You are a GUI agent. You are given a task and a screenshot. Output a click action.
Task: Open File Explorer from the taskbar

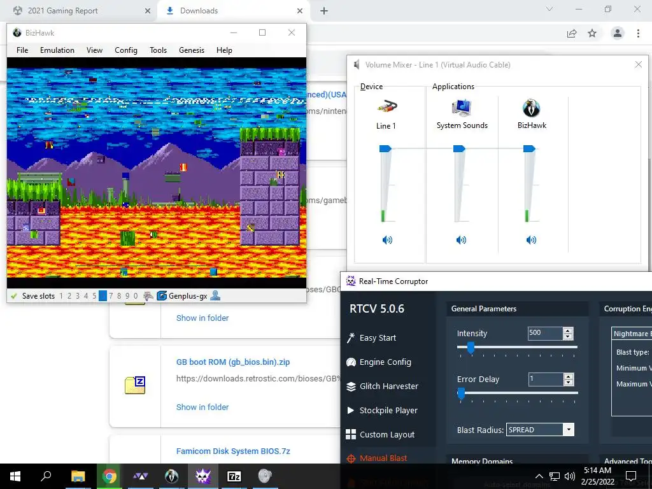pyautogui.click(x=78, y=476)
